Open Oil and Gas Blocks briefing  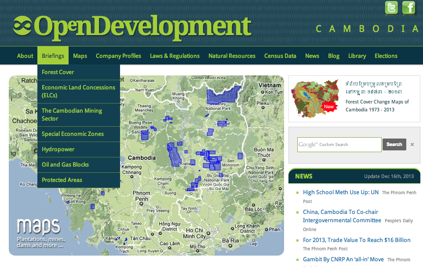(x=79, y=164)
